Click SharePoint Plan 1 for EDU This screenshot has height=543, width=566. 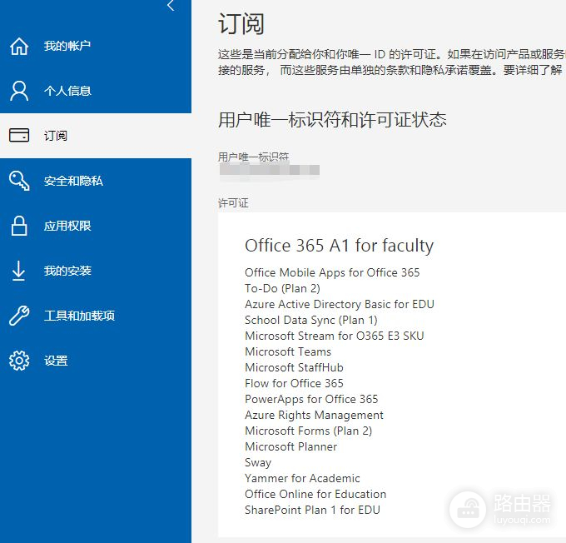click(x=312, y=511)
